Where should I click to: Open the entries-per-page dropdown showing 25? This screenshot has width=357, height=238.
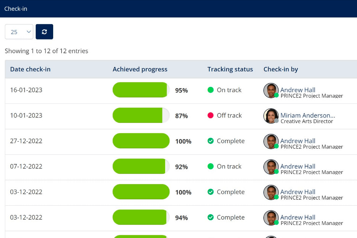click(19, 32)
